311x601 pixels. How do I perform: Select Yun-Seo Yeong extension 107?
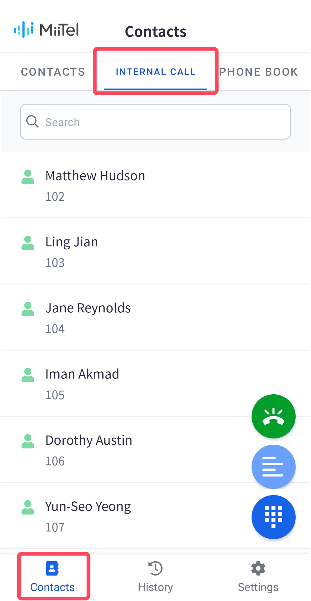[155, 516]
